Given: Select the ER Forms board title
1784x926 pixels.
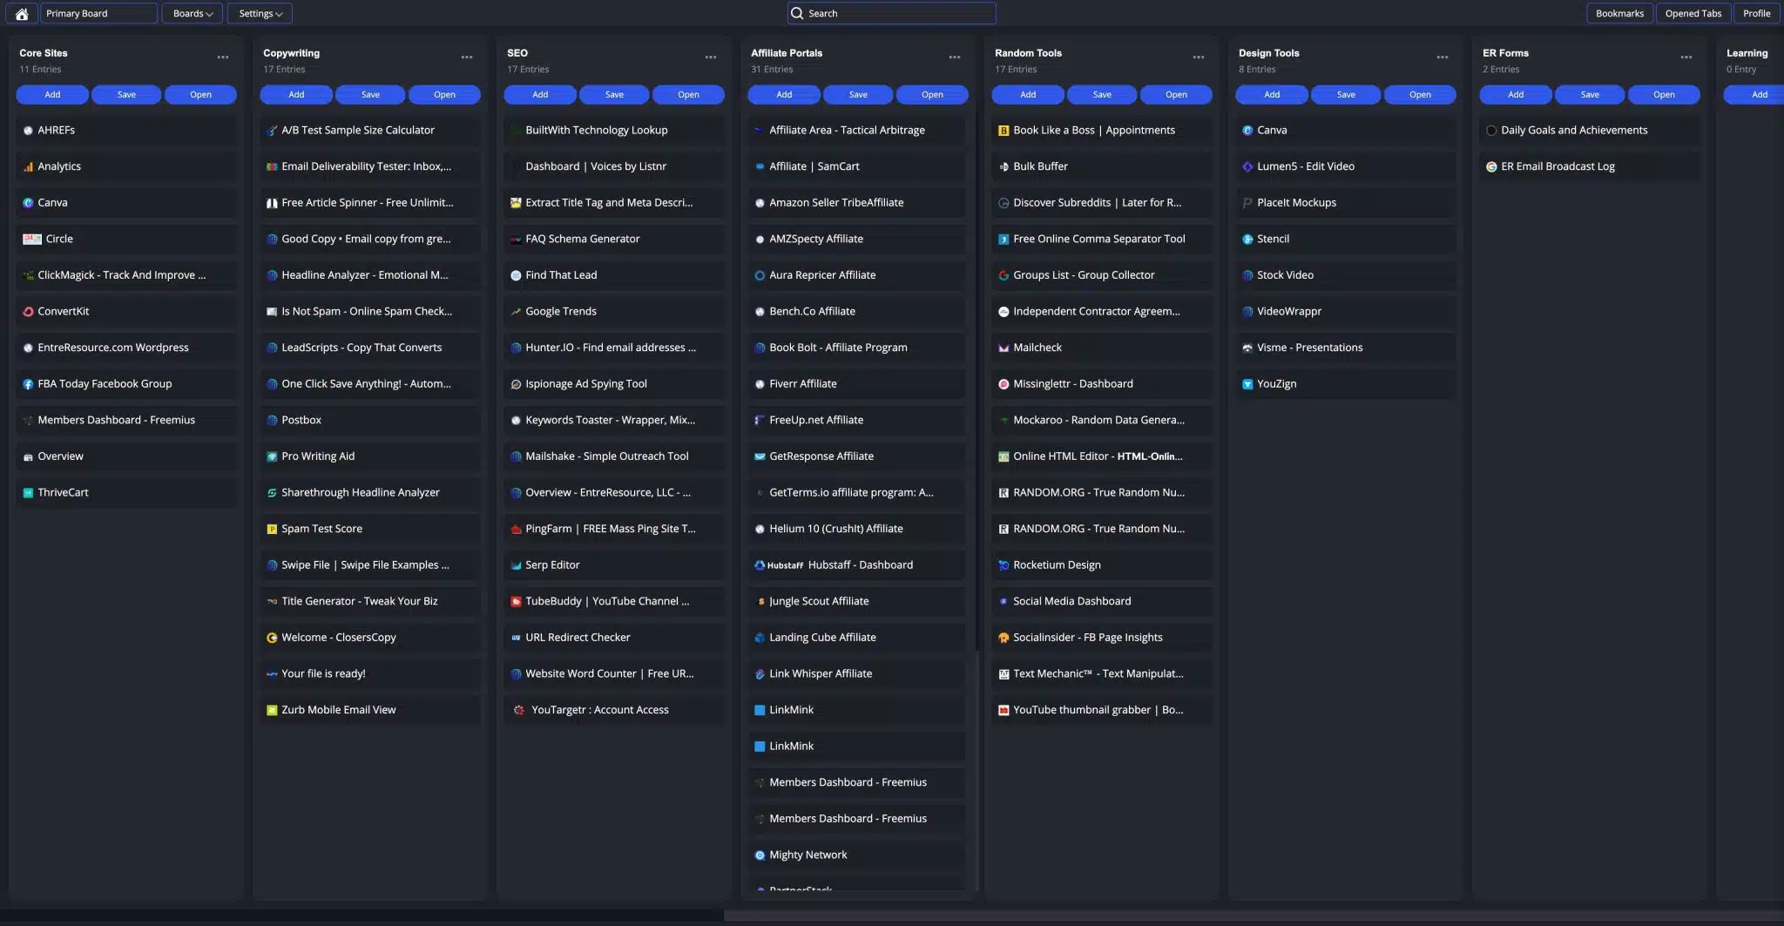Looking at the screenshot, I should (x=1505, y=53).
